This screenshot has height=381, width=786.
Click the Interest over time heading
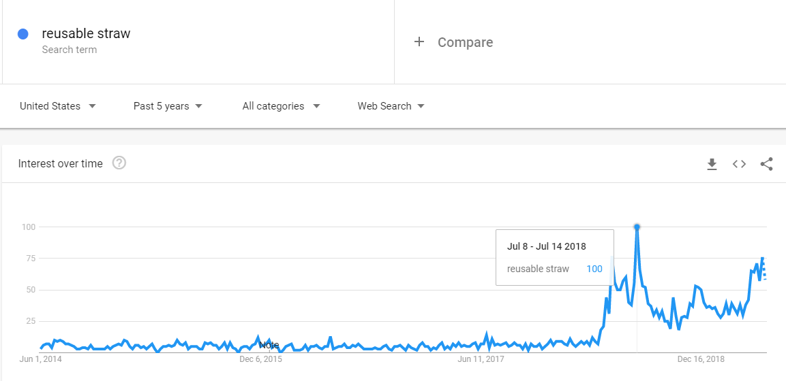pos(61,164)
